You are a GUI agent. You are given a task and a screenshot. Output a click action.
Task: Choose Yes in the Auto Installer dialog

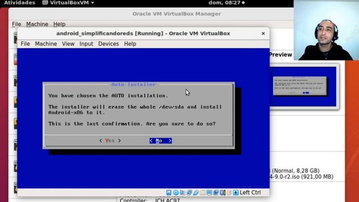[x=110, y=141]
